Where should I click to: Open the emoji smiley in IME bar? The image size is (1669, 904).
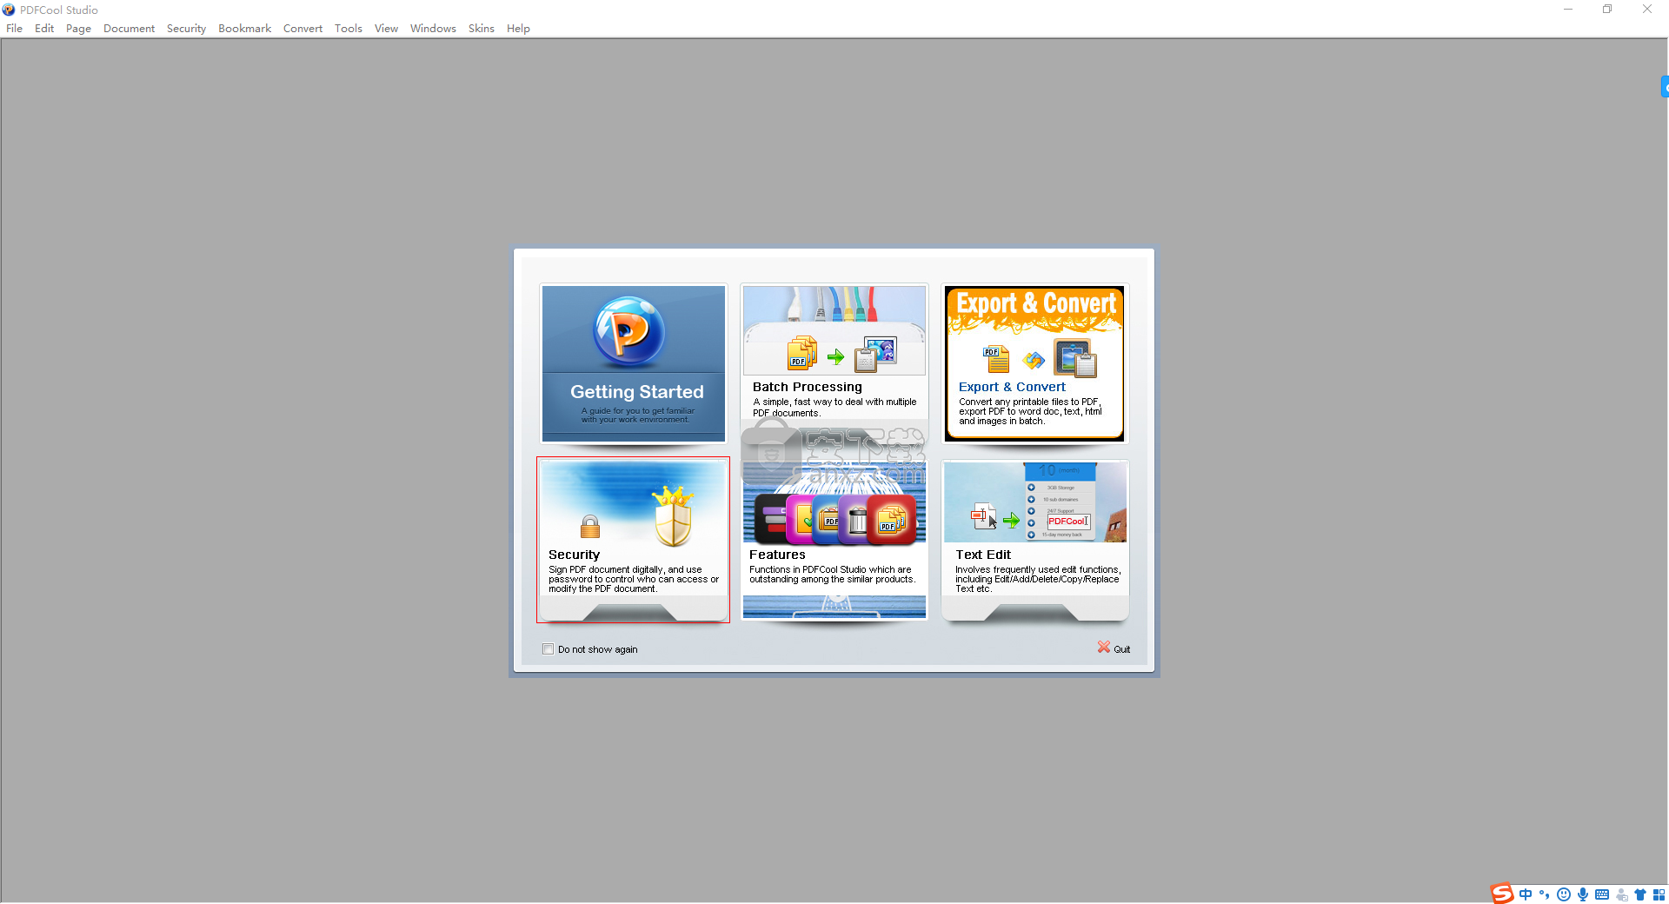click(1564, 894)
